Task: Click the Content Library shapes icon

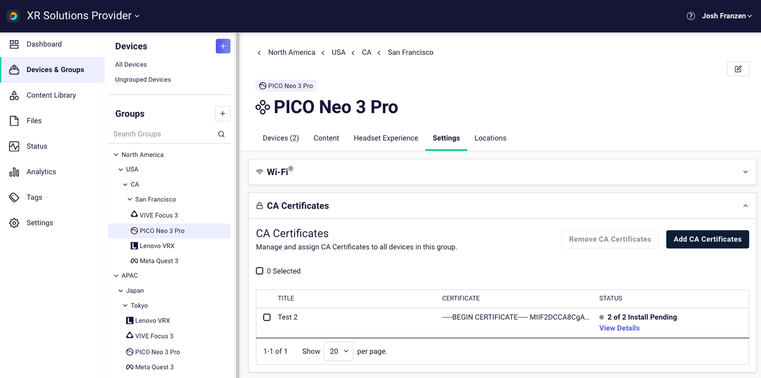Action: (x=14, y=95)
